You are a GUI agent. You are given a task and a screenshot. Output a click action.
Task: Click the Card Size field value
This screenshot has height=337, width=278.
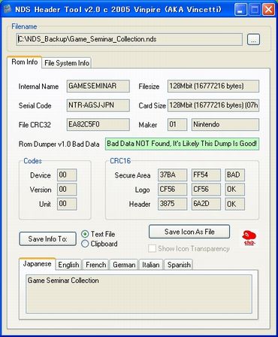213,105
